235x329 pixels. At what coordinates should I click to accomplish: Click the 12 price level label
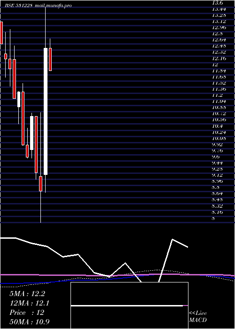point(215,64)
